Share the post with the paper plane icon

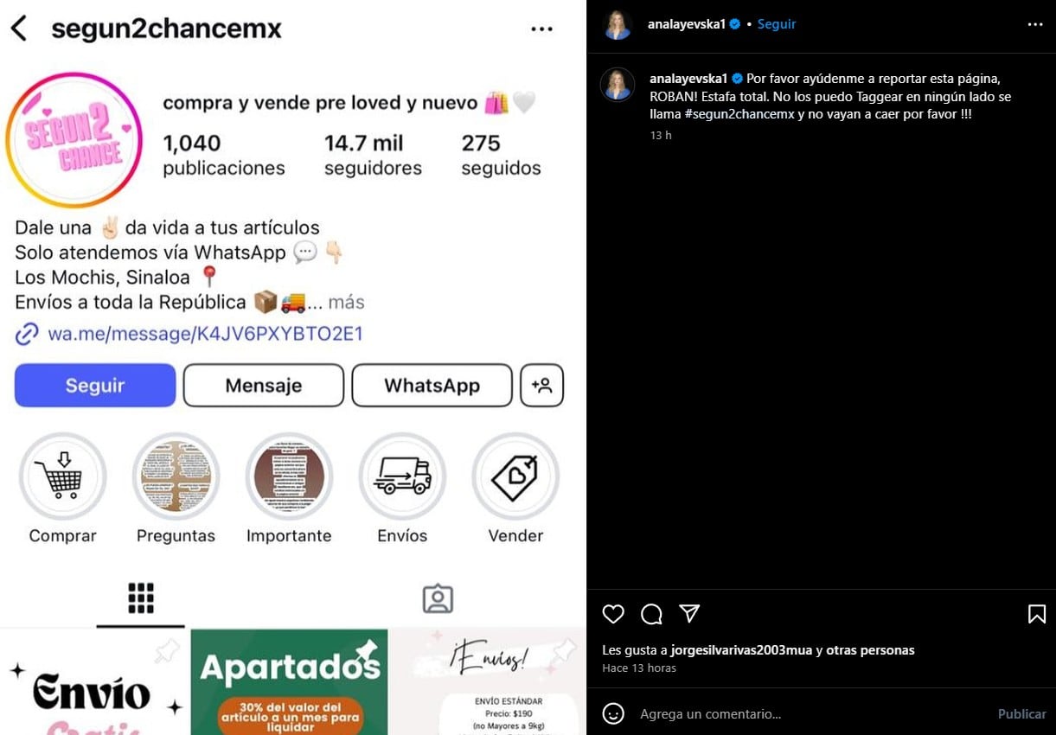(689, 614)
